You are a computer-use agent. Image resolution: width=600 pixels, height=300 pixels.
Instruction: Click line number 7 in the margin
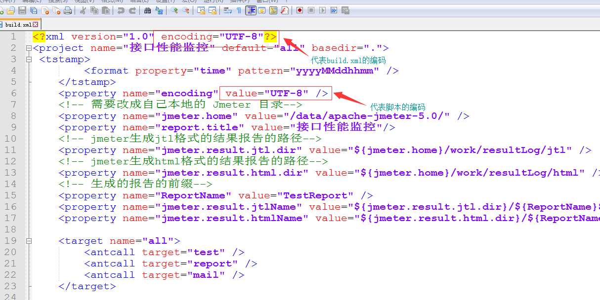13,105
